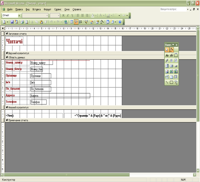Click the Заголовок отчета section bar
Viewport: 200px width, 182px height.
point(101,34)
